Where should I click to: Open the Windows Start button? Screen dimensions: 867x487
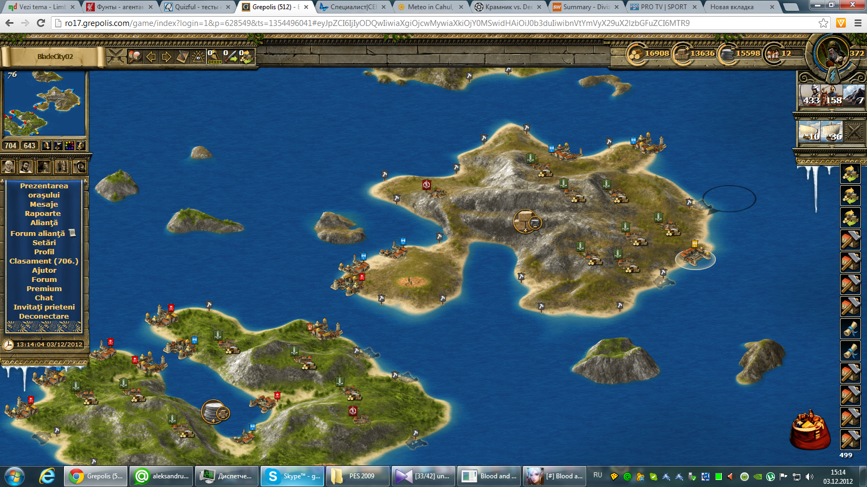[15, 476]
